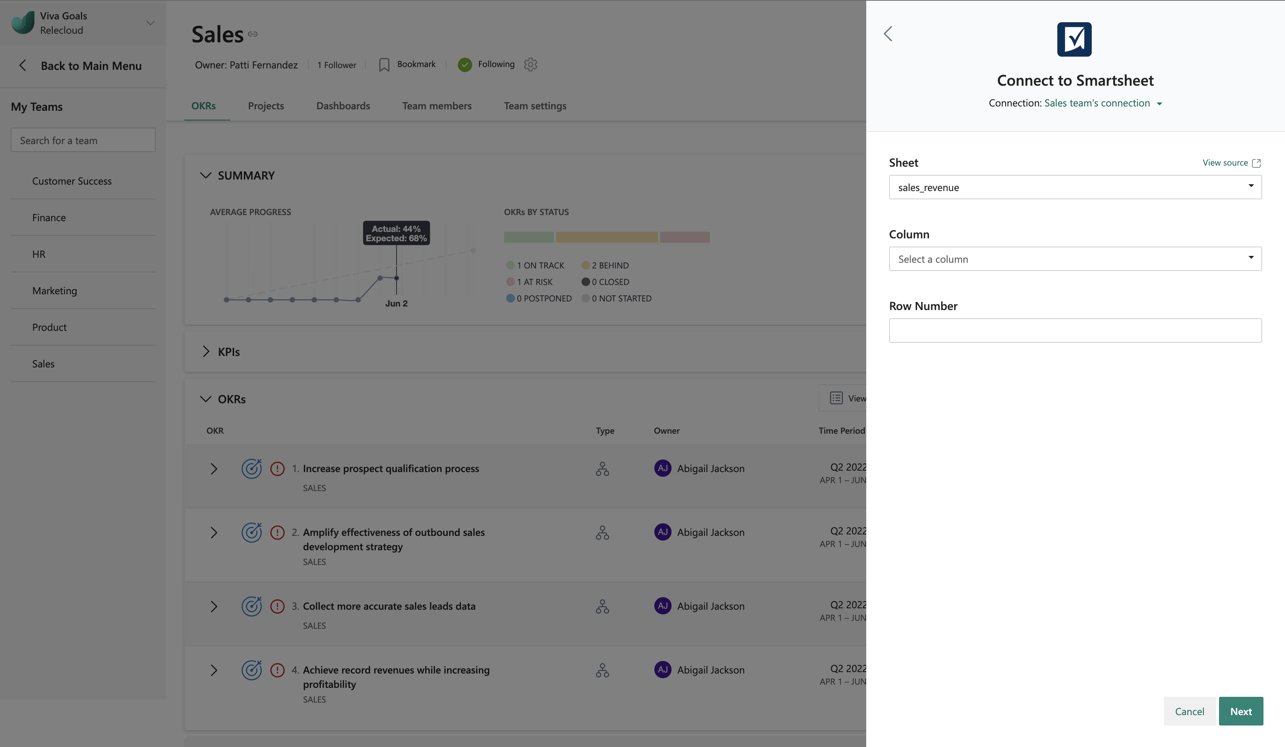Copy link icon next to Sales title
The image size is (1285, 747).
click(253, 34)
